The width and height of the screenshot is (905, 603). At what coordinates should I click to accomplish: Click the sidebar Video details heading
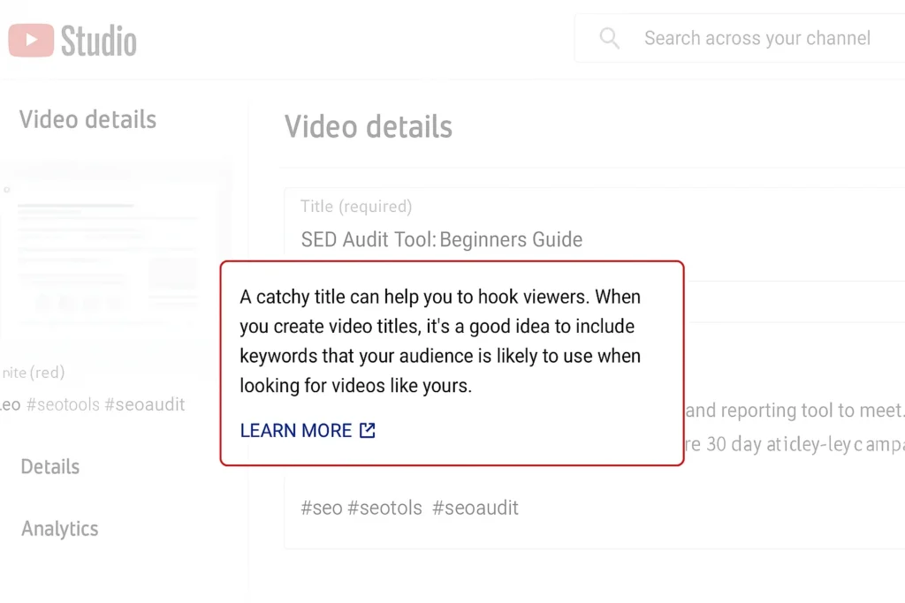[x=87, y=120]
